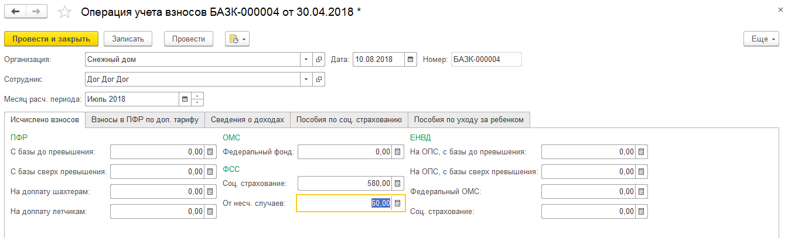788x238 pixels.
Task: Open calculator for Соц. страхование under ФСС
Action: pyautogui.click(x=398, y=184)
